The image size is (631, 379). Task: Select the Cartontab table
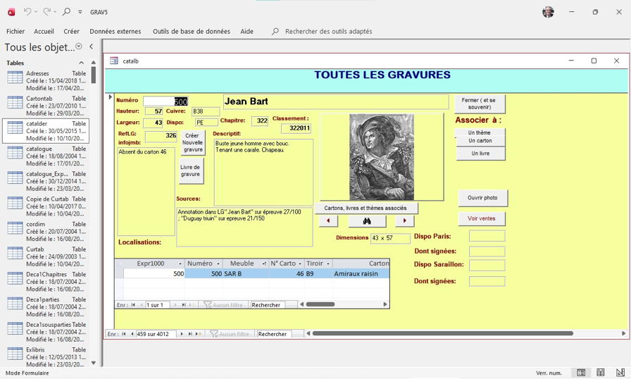[46, 106]
